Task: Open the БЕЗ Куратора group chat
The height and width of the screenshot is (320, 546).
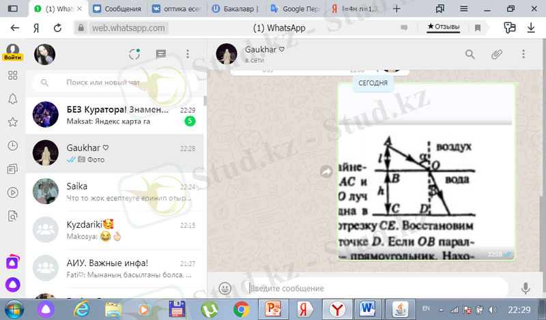Action: (x=115, y=115)
